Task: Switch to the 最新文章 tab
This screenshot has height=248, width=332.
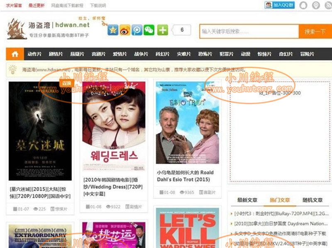Action: point(247,200)
